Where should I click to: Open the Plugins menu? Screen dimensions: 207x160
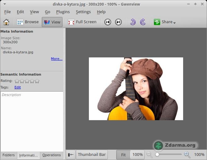tap(63, 12)
